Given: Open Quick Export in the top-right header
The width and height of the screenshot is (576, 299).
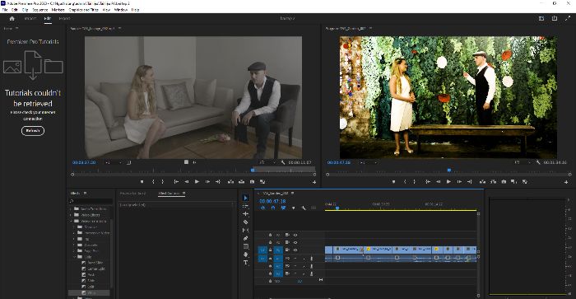Looking at the screenshot, I should click(555, 18).
